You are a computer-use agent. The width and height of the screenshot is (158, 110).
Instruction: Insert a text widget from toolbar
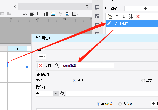pos(18,14)
